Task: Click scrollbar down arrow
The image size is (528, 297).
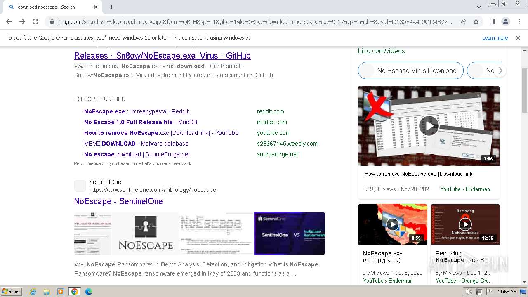Action: point(524,282)
